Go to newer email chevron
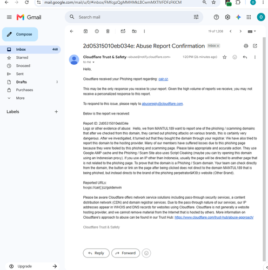The height and width of the screenshot is (270, 268). pos(231,31)
